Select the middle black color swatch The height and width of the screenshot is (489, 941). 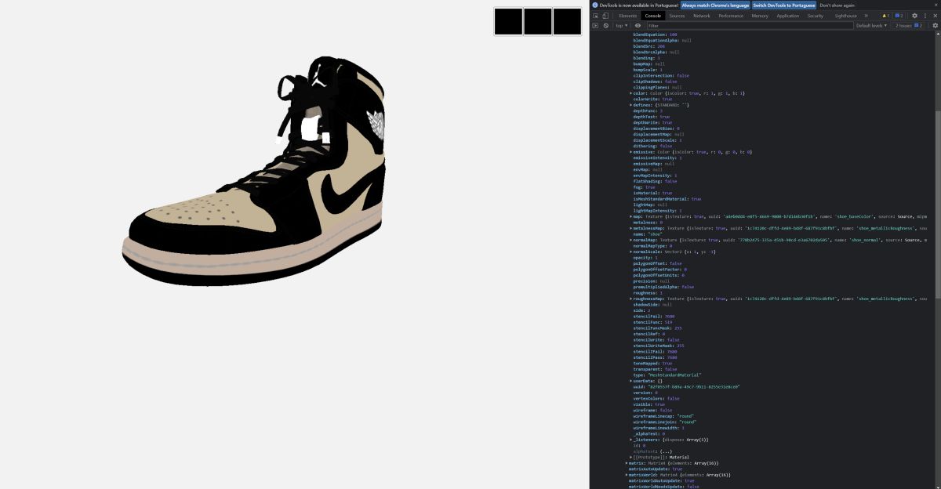pyautogui.click(x=538, y=21)
